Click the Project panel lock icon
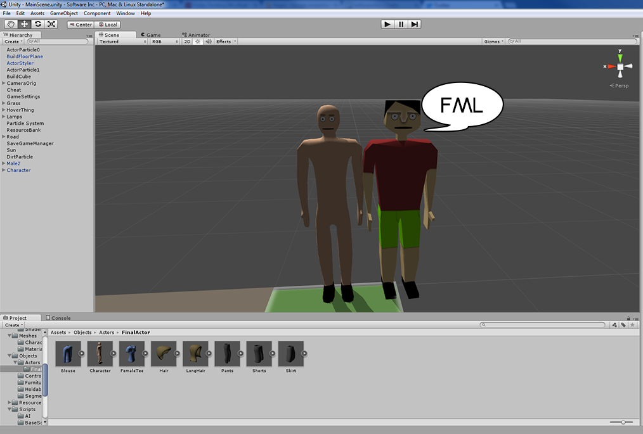 click(x=628, y=318)
